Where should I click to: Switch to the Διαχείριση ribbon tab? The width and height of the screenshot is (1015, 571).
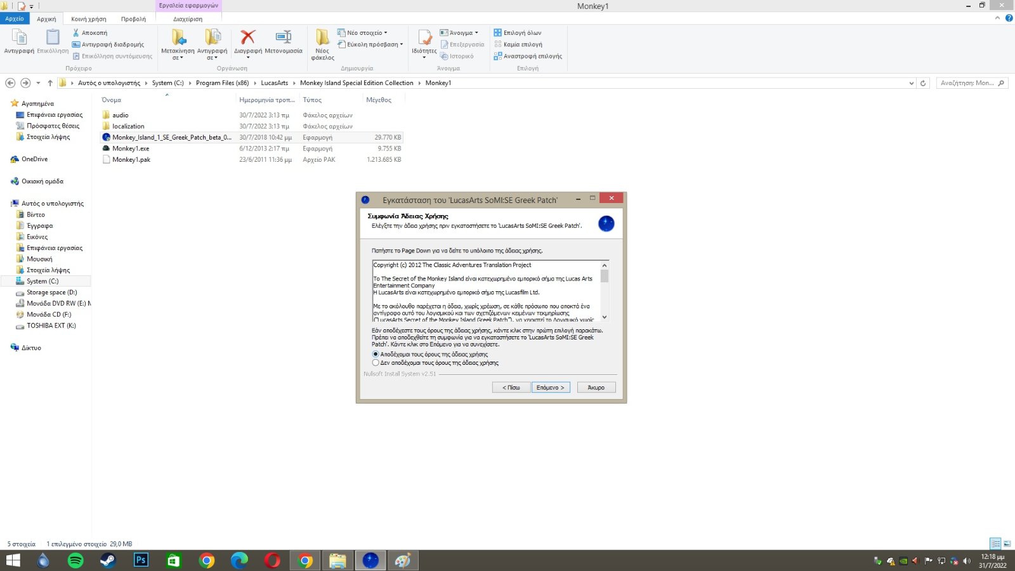point(188,19)
